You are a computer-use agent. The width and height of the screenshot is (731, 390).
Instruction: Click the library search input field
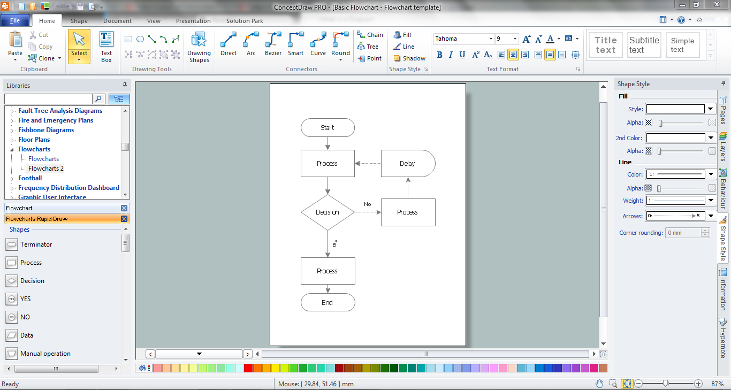pyautogui.click(x=48, y=99)
